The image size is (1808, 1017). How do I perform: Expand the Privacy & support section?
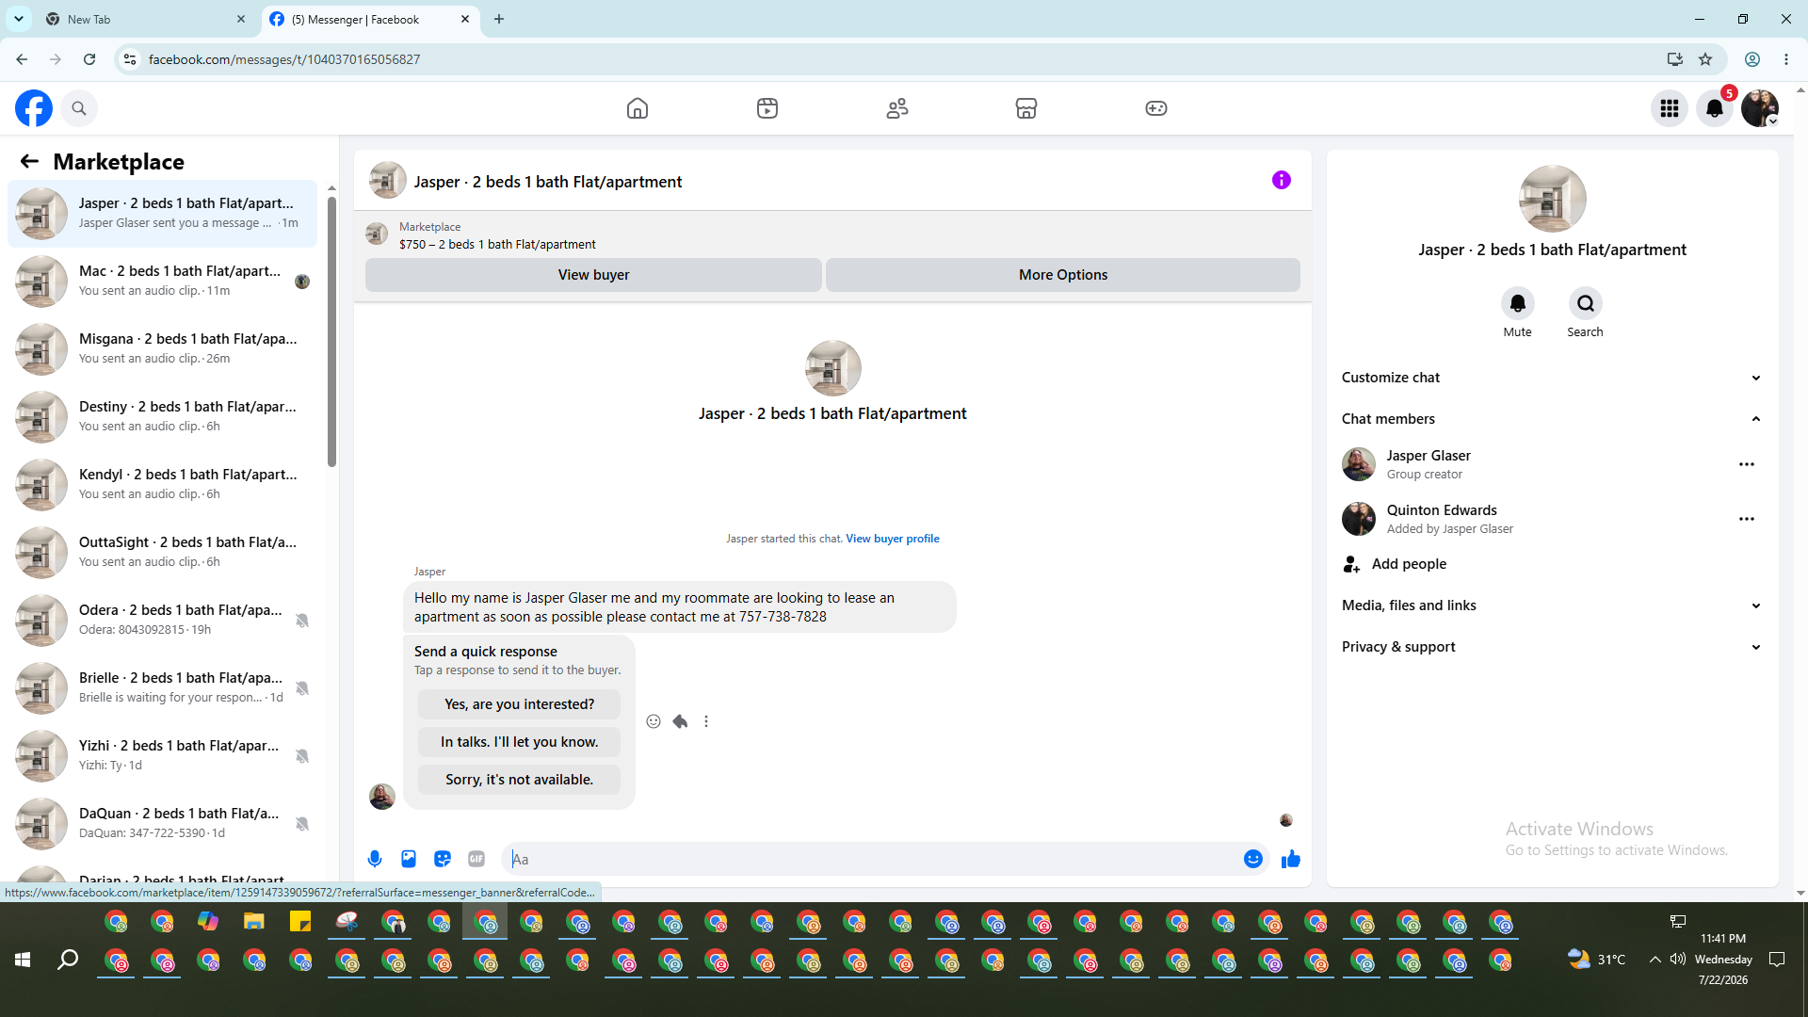pyautogui.click(x=1551, y=647)
